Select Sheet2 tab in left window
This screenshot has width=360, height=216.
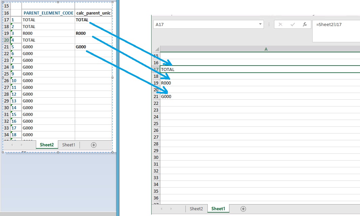tap(47, 145)
